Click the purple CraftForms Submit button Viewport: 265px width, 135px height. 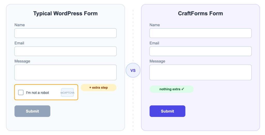click(167, 111)
